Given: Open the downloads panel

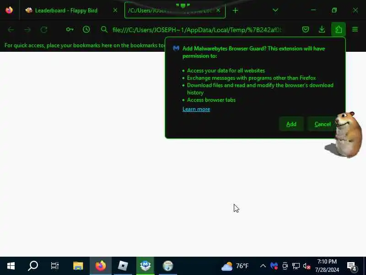Looking at the screenshot, I should (322, 29).
